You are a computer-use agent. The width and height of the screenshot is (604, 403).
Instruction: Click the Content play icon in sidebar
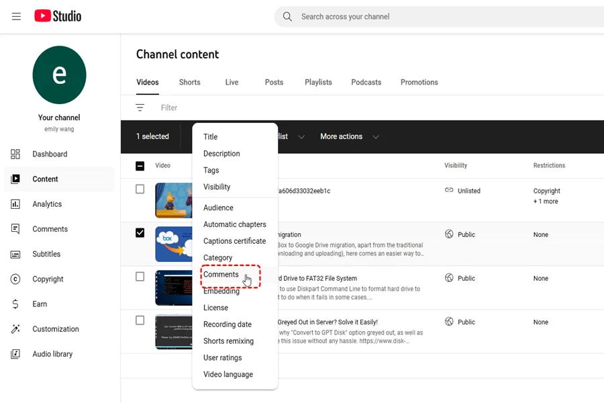[x=15, y=179]
